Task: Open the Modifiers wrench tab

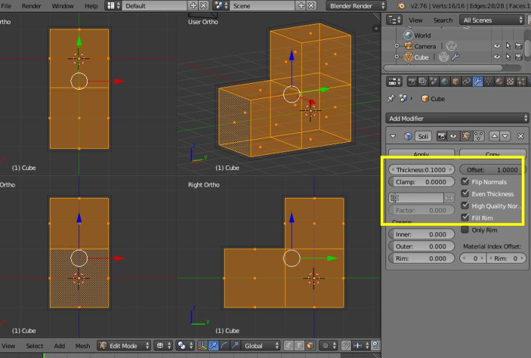Action: (477, 81)
